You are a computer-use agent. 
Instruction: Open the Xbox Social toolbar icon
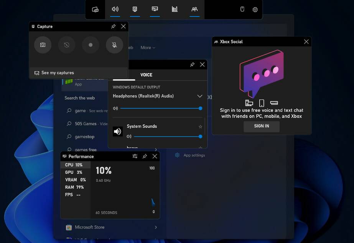[x=194, y=10]
